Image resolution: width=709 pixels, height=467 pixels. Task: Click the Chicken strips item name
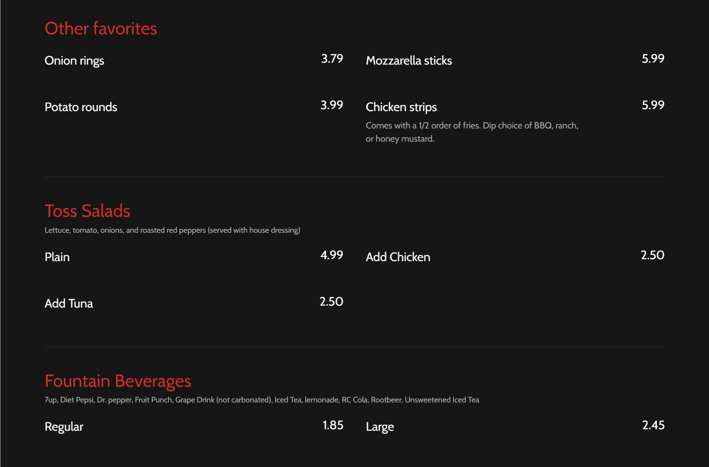click(x=401, y=107)
